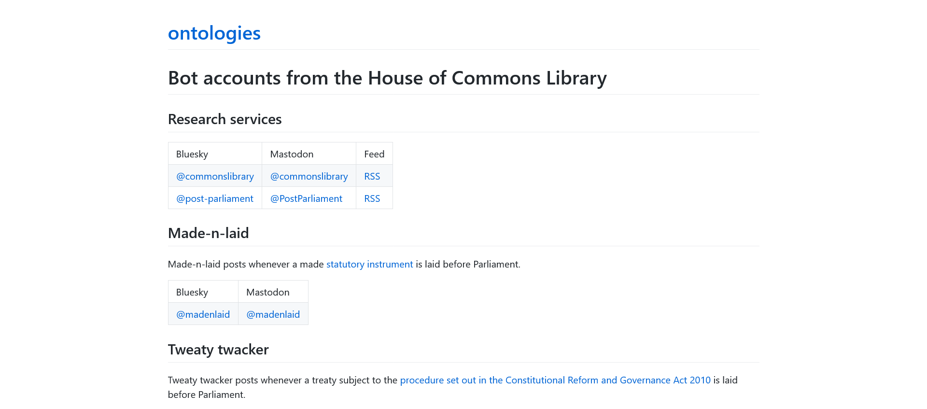Select the Bot accounts page heading
The image size is (927, 409).
387,78
